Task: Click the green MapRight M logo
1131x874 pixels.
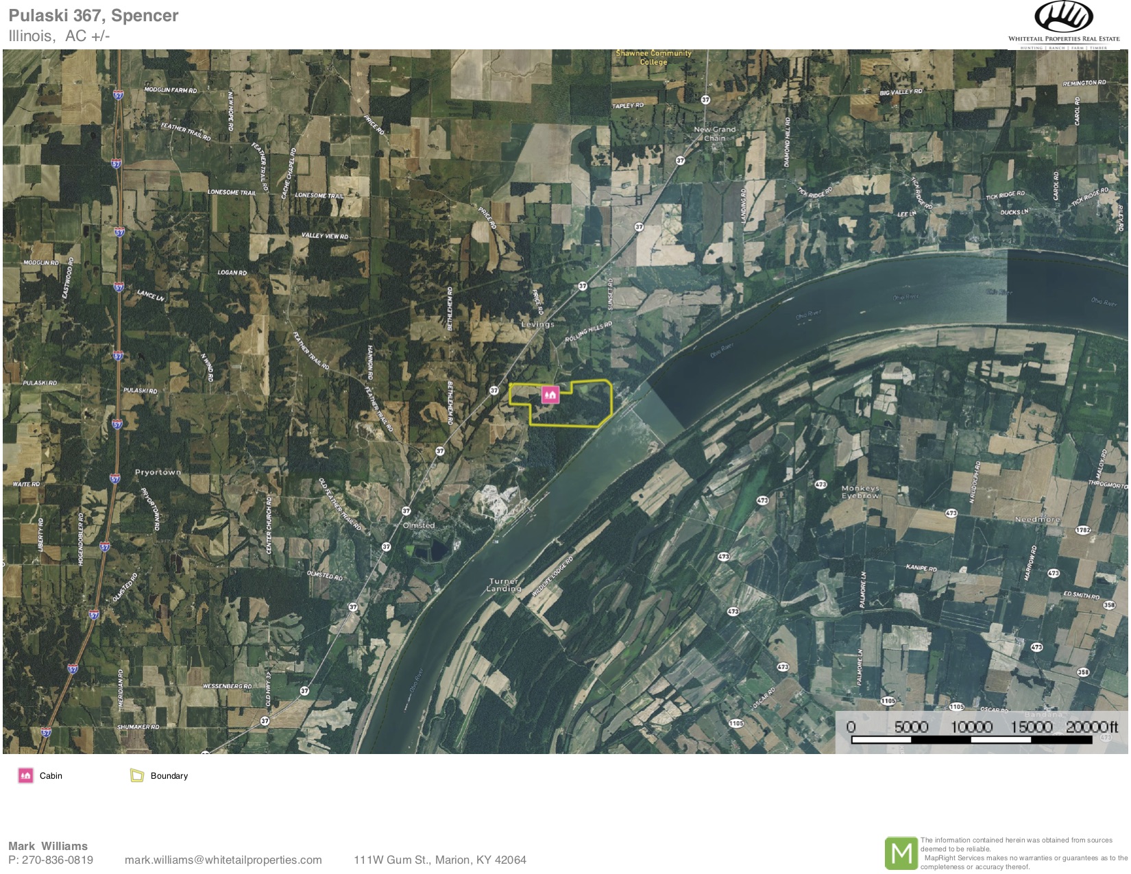Action: tap(901, 853)
